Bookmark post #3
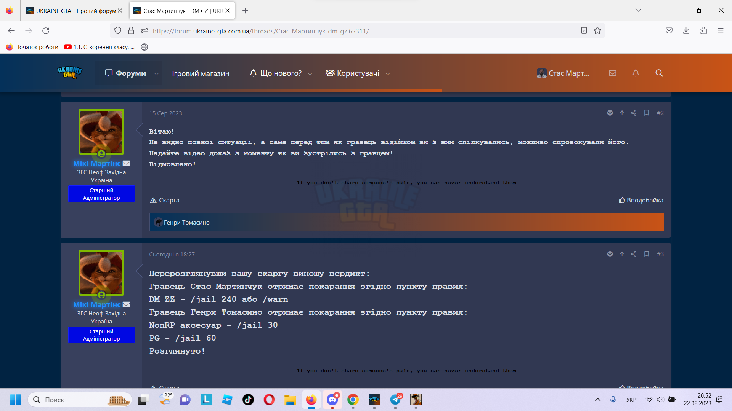 tap(647, 254)
